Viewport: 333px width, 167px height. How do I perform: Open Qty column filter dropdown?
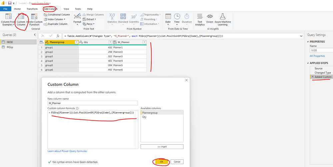tap(110, 42)
